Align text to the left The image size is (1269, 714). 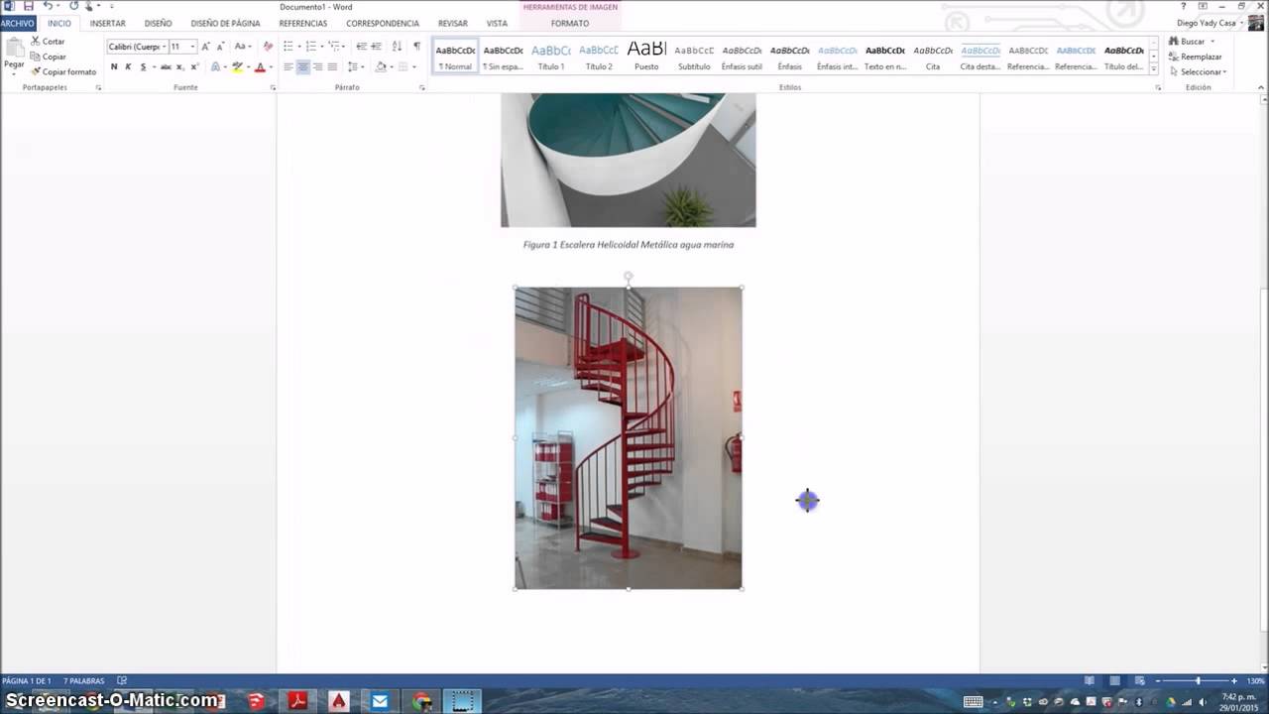pyautogui.click(x=288, y=66)
